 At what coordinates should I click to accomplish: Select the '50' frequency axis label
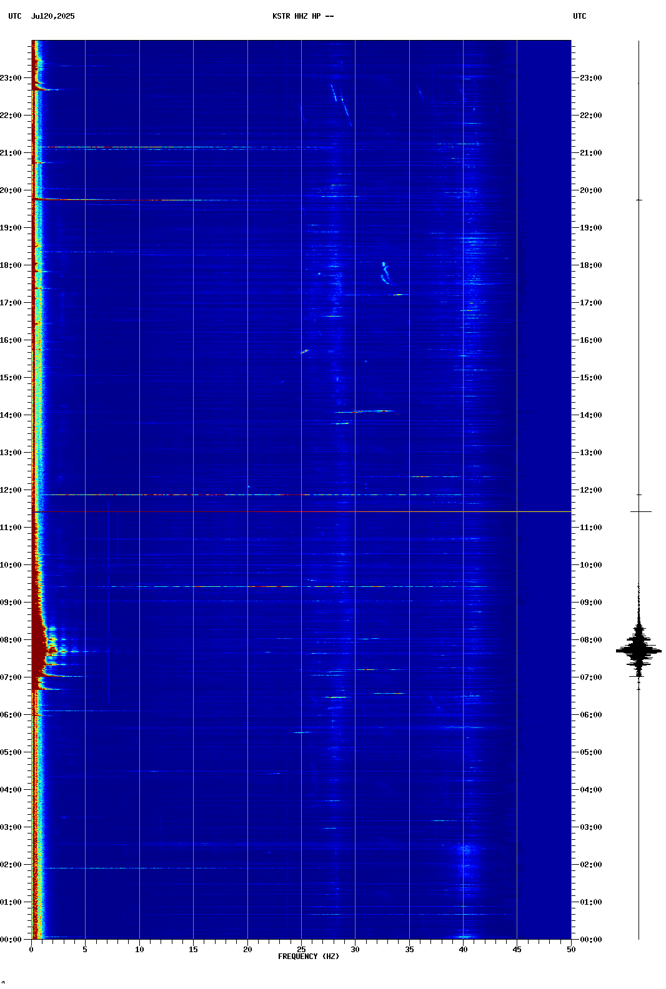[571, 950]
